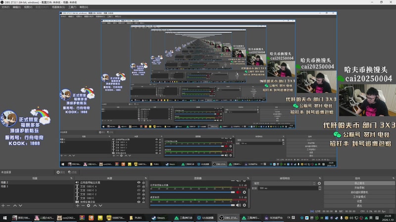Open source properties gear in the sources toolbar
The image size is (396, 222).
coord(89,206)
